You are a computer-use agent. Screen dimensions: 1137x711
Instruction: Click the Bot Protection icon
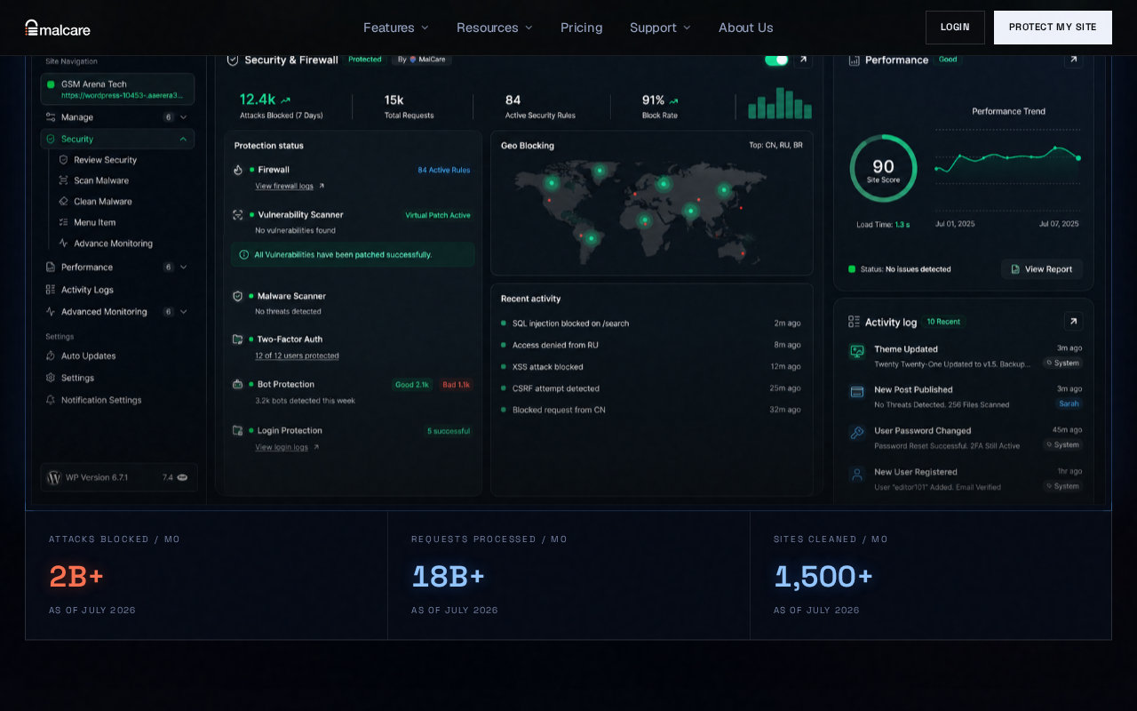tap(238, 385)
